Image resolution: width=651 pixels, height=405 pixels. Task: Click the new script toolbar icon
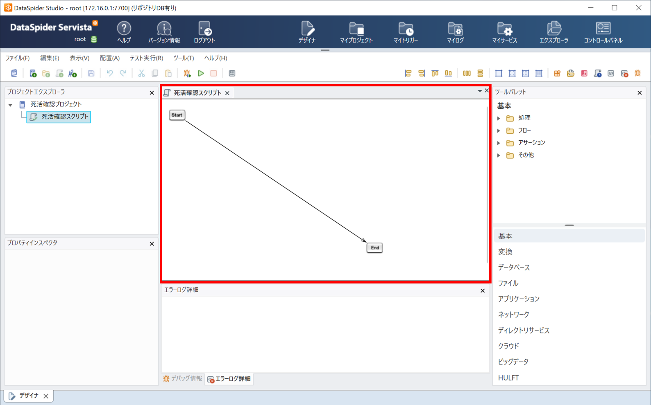[59, 73]
